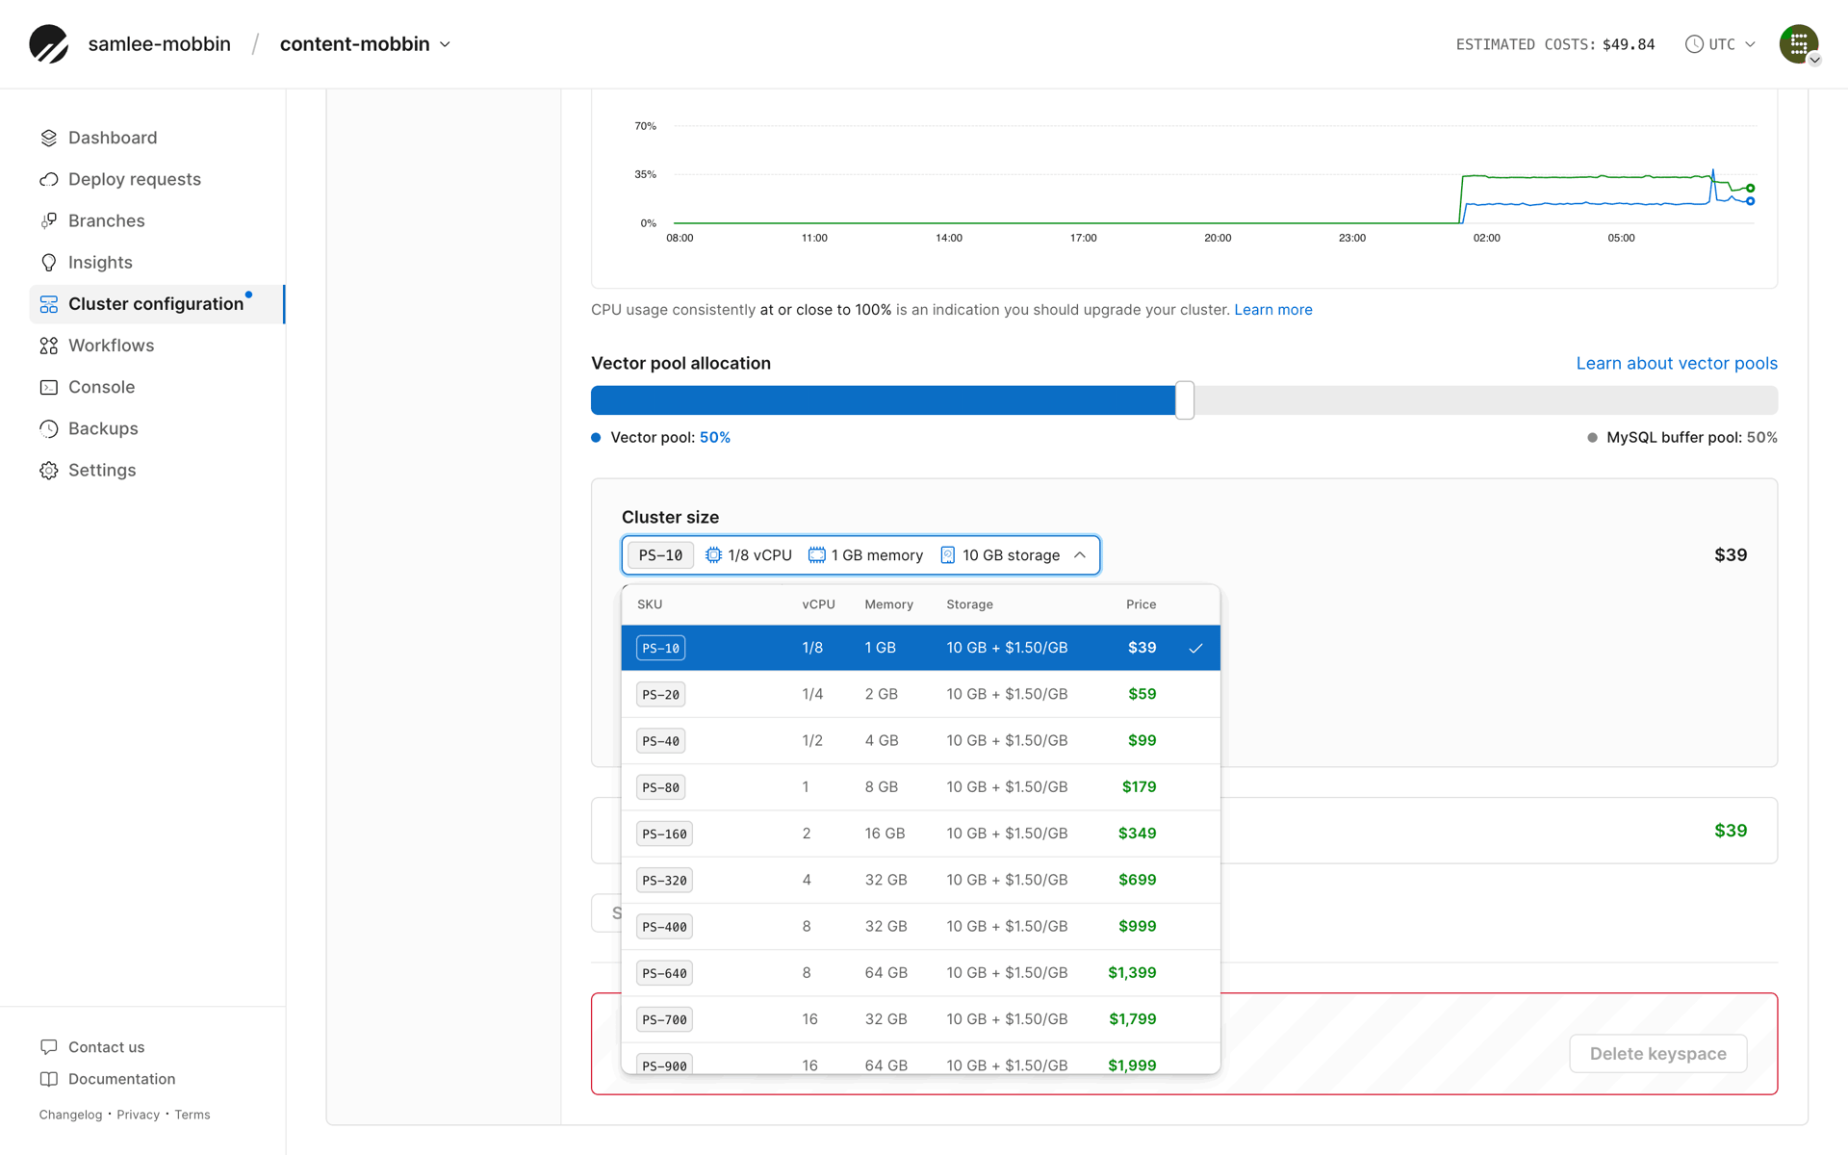Choose the PS-700 cluster size row

click(x=920, y=1019)
